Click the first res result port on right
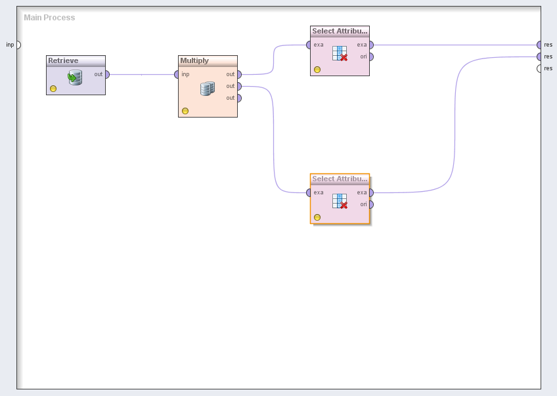557x396 pixels. click(x=540, y=45)
